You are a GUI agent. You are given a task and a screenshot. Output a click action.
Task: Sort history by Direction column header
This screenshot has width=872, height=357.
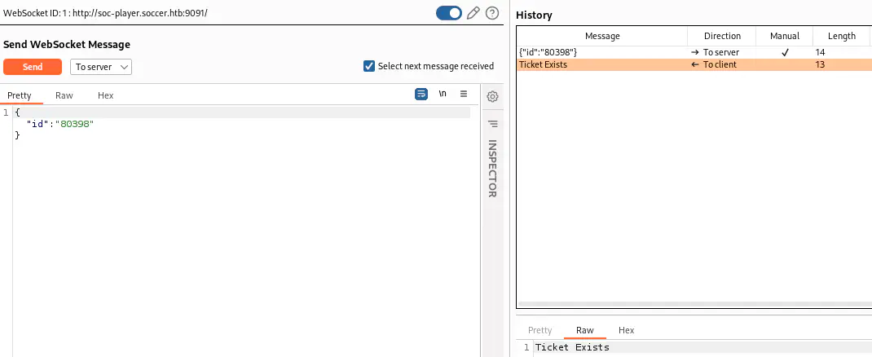722,36
